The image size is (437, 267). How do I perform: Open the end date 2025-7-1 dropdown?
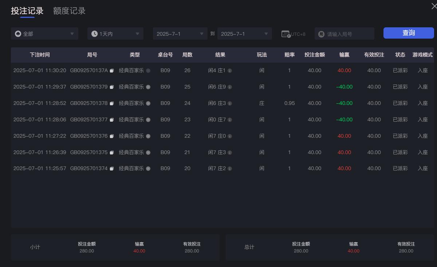(244, 34)
